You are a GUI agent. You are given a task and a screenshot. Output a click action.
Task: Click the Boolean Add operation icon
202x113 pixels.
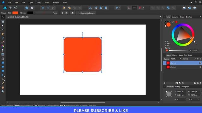tap(152, 8)
